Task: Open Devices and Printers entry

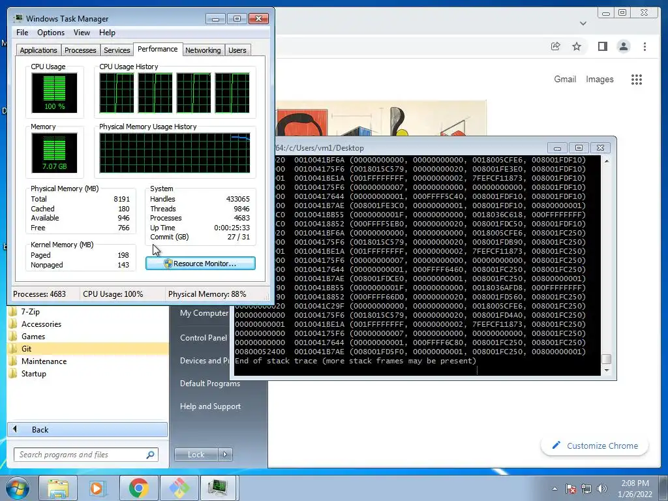Action: pos(204,360)
